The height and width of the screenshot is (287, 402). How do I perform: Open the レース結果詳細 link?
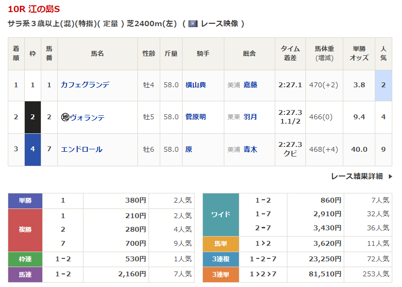357,176
